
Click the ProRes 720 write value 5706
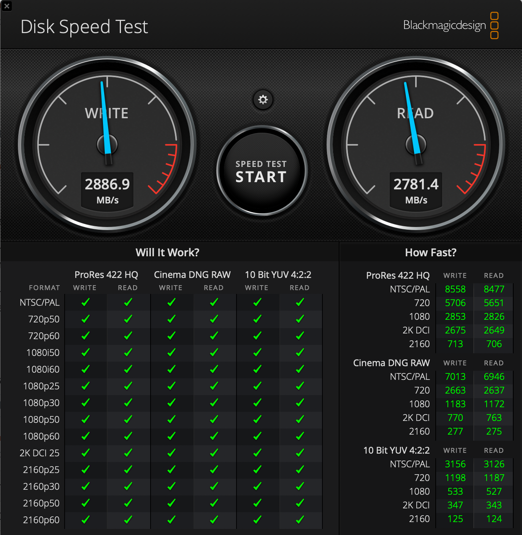[x=455, y=303]
